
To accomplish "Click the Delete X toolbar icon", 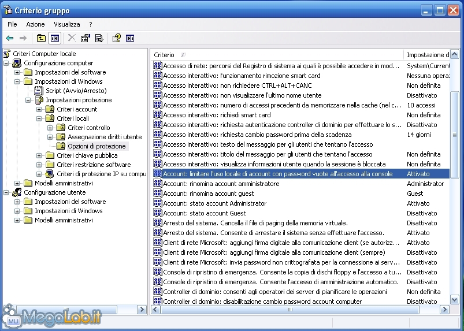I will 72,38.
